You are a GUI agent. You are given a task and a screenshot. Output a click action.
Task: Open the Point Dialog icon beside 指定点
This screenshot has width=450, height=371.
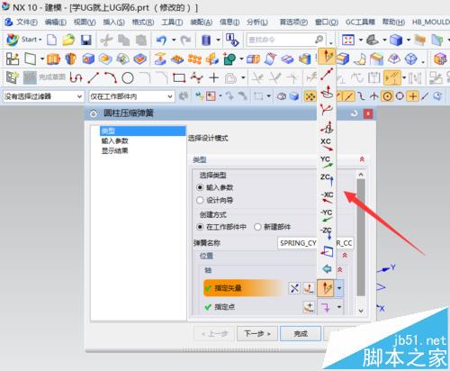point(309,307)
